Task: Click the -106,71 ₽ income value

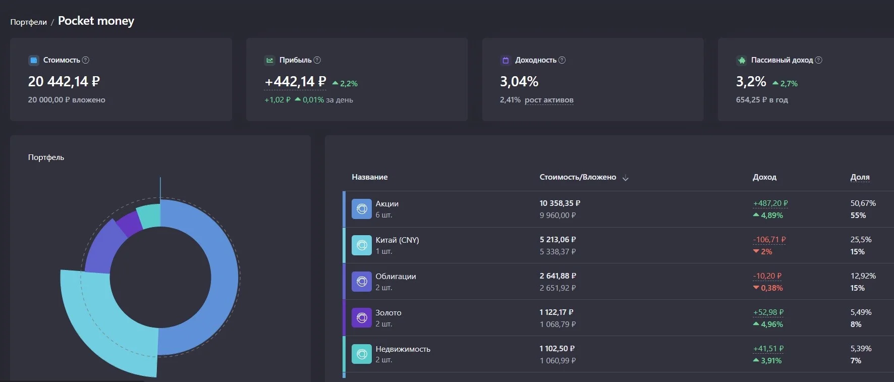Action: [x=769, y=240]
